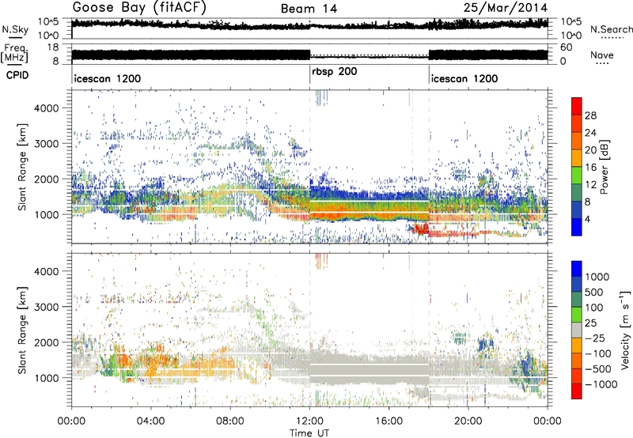This screenshot has height=438, width=633.
Task: Click the '04:00' time axis label
Action: pos(150,421)
